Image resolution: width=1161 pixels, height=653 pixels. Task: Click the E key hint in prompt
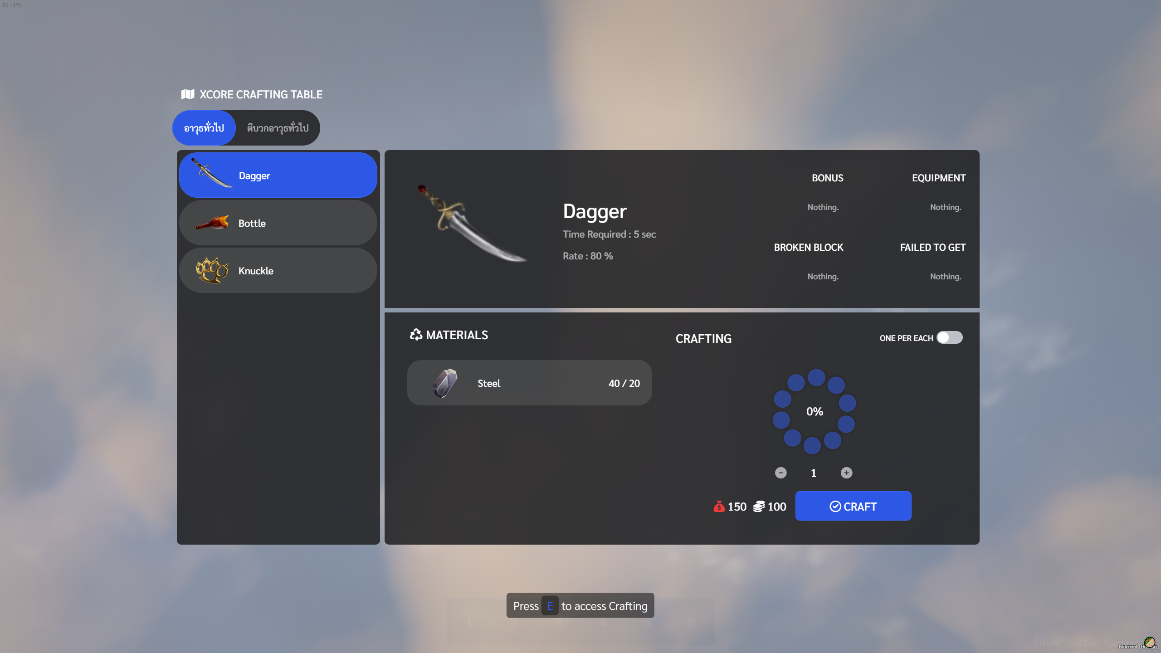coord(550,606)
